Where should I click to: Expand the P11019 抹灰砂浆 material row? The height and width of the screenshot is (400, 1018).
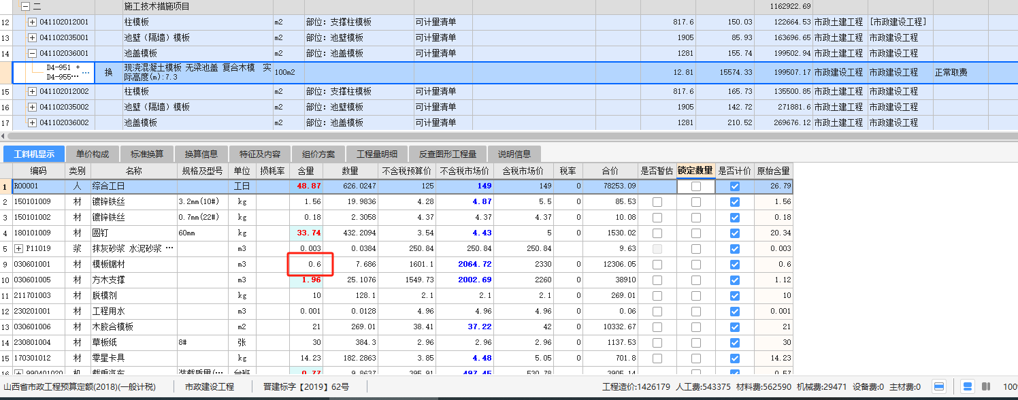pyautogui.click(x=18, y=248)
